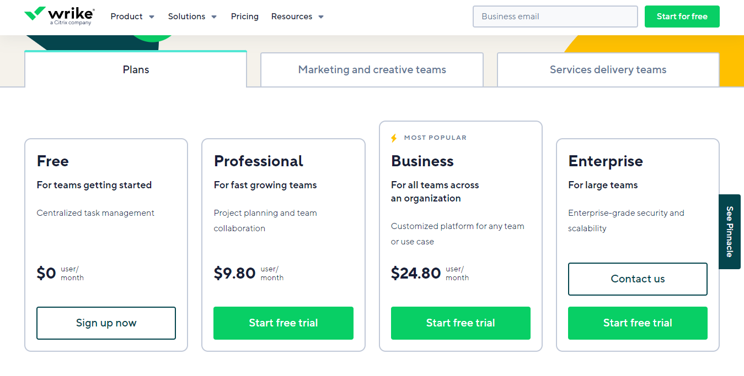Image resolution: width=744 pixels, height=376 pixels.
Task: Click the Wrike logo
Action: [59, 16]
